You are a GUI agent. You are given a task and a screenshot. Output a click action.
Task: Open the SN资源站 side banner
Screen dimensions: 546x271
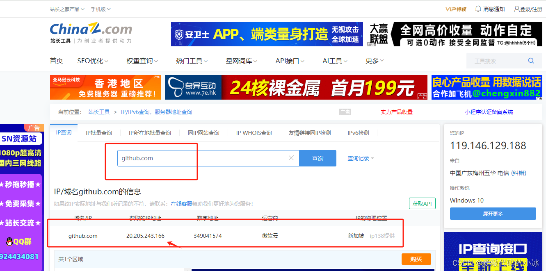tap(21, 198)
